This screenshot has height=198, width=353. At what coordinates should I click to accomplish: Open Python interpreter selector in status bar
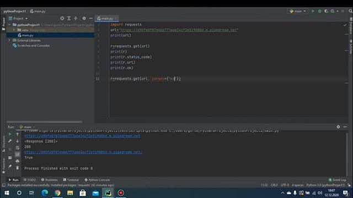click(325, 185)
